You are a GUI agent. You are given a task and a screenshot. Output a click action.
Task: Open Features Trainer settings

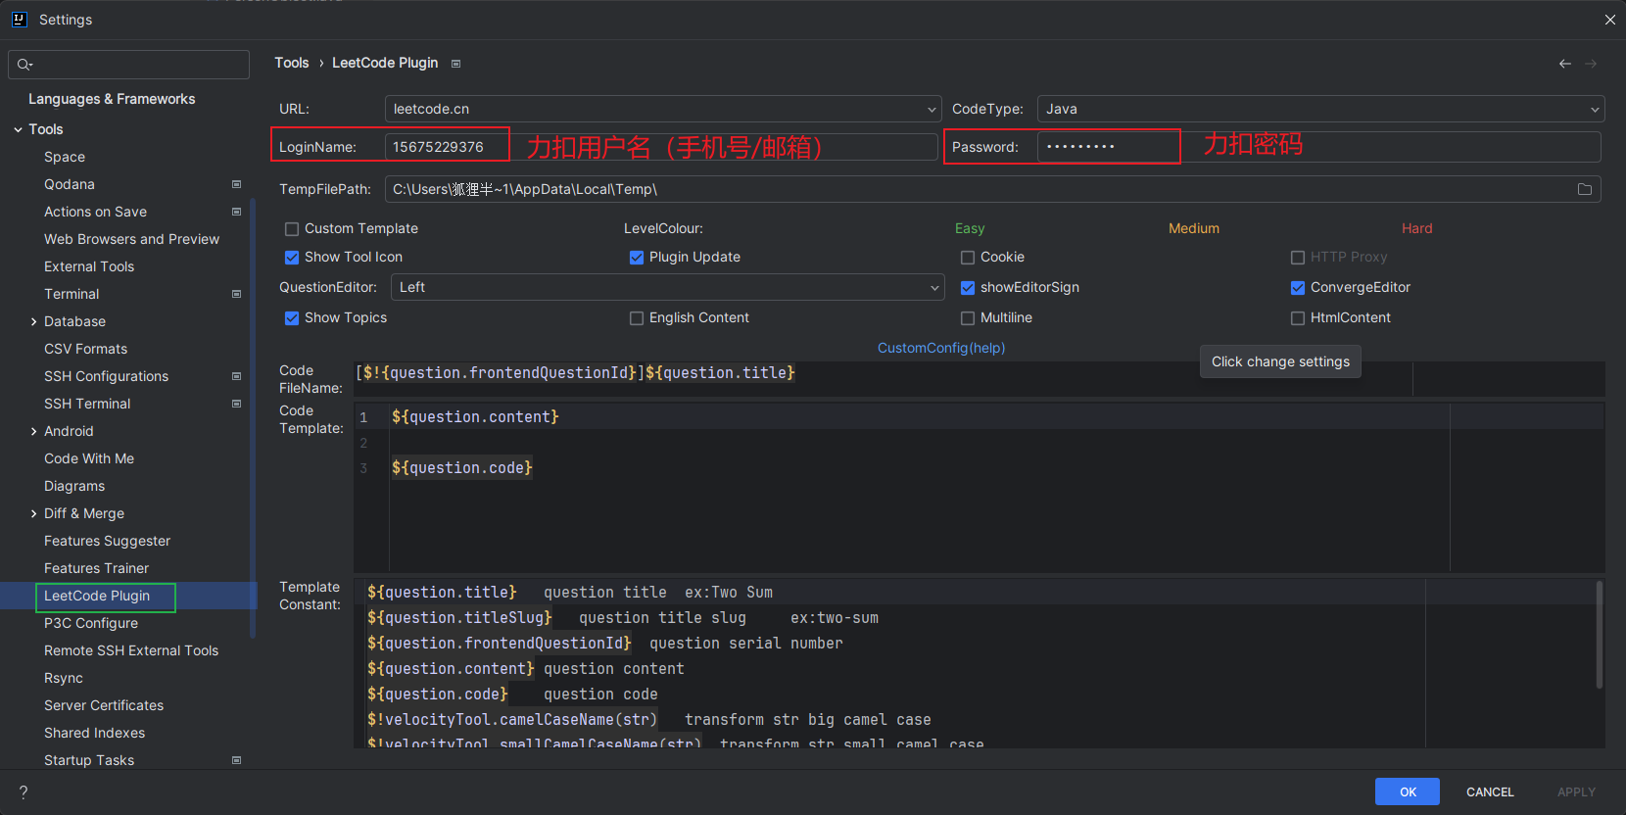96,568
